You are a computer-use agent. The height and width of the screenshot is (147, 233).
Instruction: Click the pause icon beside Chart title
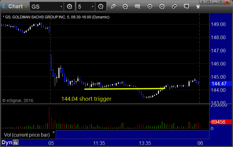(x=5, y=6)
